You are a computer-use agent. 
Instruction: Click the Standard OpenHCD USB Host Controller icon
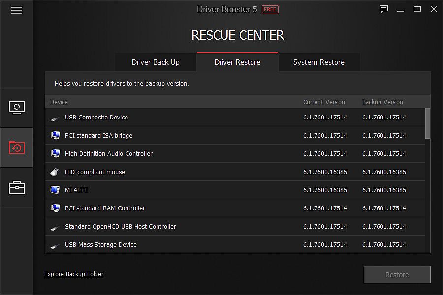point(55,228)
